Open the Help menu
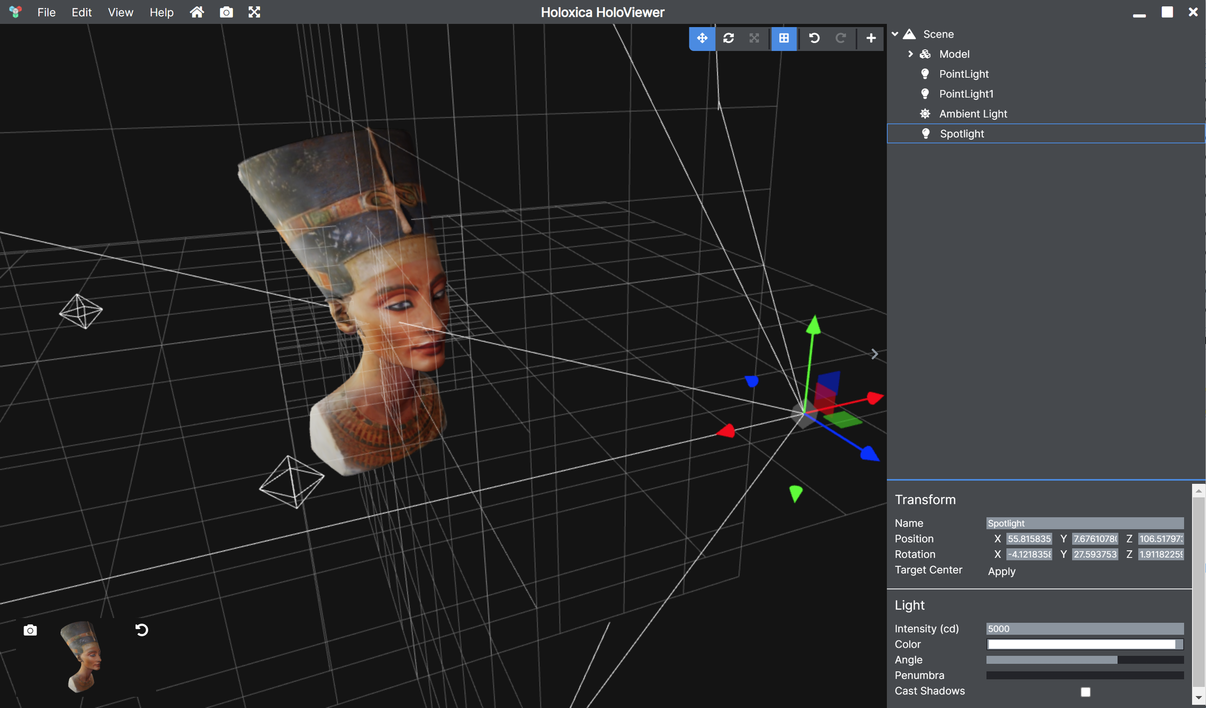 (161, 12)
